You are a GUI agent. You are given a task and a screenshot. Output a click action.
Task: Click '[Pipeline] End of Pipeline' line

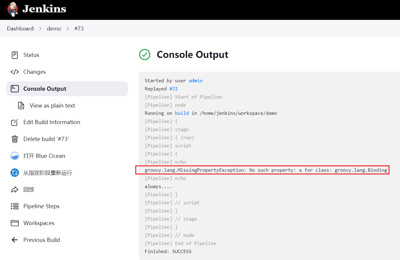tap(181, 243)
